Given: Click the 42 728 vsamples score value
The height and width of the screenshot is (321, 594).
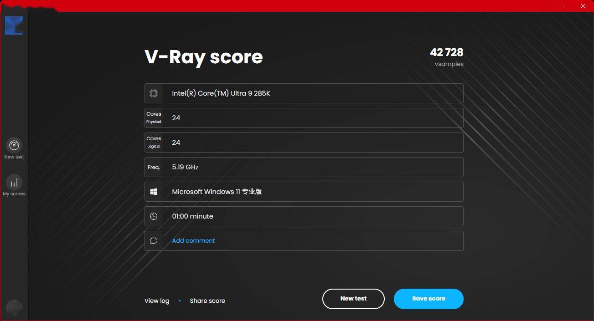Looking at the screenshot, I should 446,53.
